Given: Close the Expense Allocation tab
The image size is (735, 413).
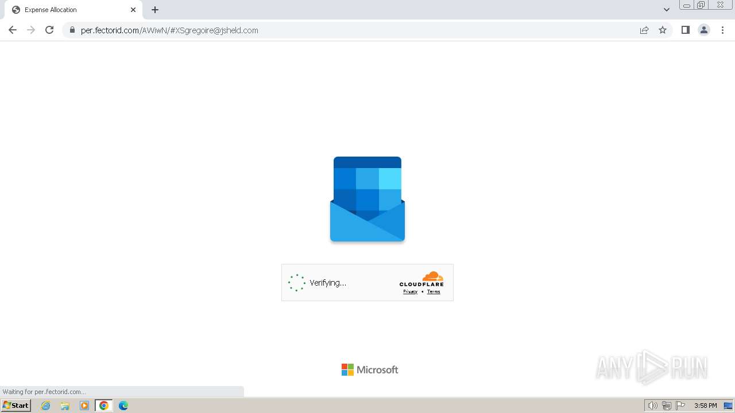Looking at the screenshot, I should [x=133, y=10].
